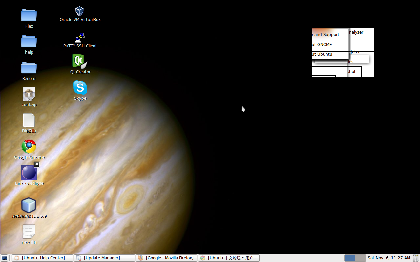Image resolution: width=420 pixels, height=262 pixels.
Task: Restore the Ubuntu中文论坛 Chrome window
Action: pos(229,258)
